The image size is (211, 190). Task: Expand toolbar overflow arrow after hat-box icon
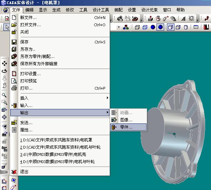coord(141,20)
